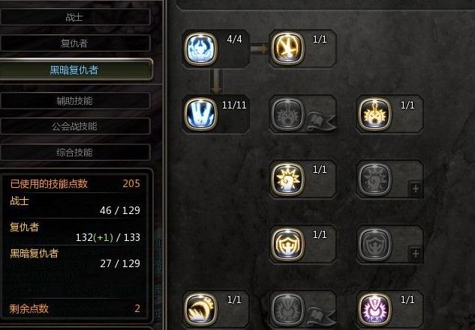Add a point with the burst-row plus button

coord(416,189)
